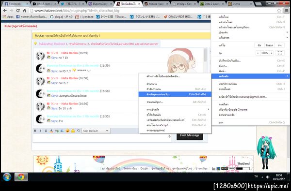Select the Ctrl+Shift+I developer tools entry
The height and width of the screenshot is (191, 291).
tap(175, 120)
